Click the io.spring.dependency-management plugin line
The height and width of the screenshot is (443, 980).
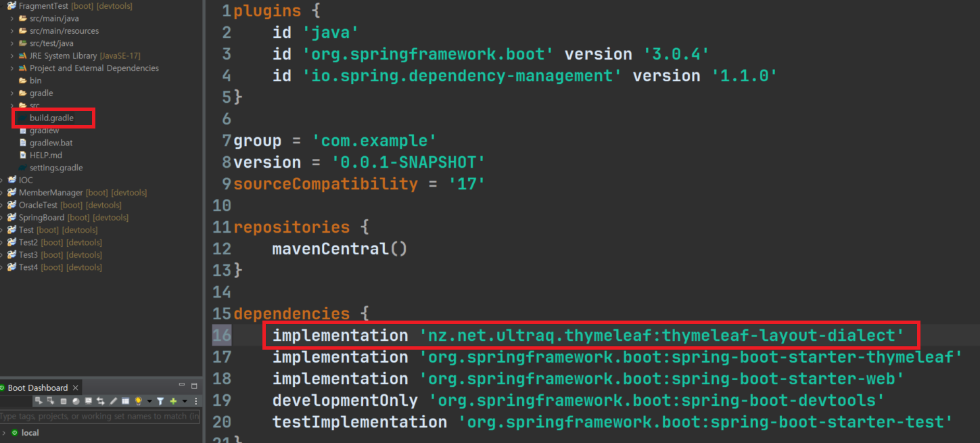point(525,76)
